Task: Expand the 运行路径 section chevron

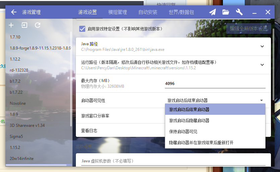Action: click(262, 65)
